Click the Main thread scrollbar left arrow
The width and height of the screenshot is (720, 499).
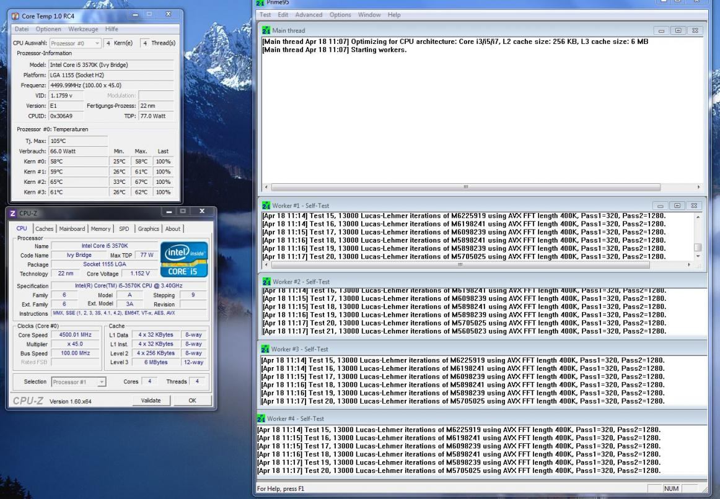coord(266,187)
